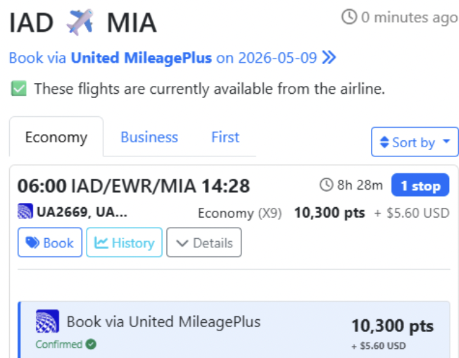Viewport: 459px width, 358px height.
Task: Switch to the Business tab
Action: pos(149,137)
